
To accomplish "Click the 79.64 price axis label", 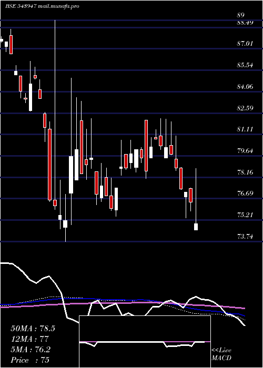I will pos(245,151).
